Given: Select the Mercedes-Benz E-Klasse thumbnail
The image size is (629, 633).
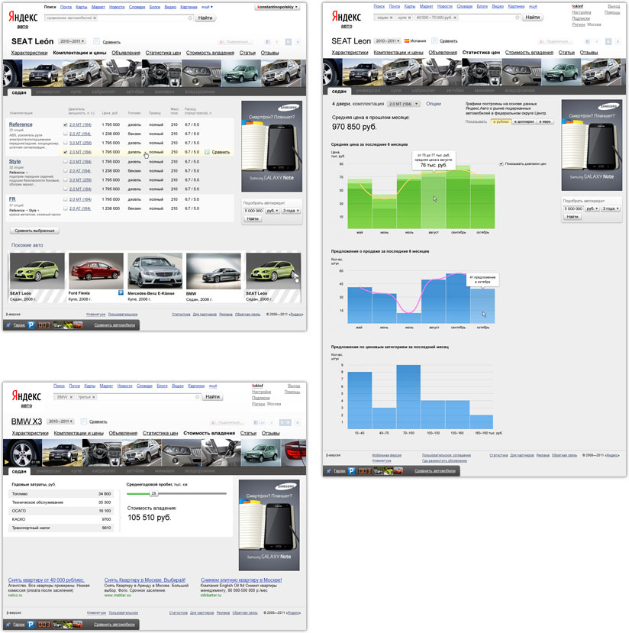Looking at the screenshot, I should pos(155,271).
